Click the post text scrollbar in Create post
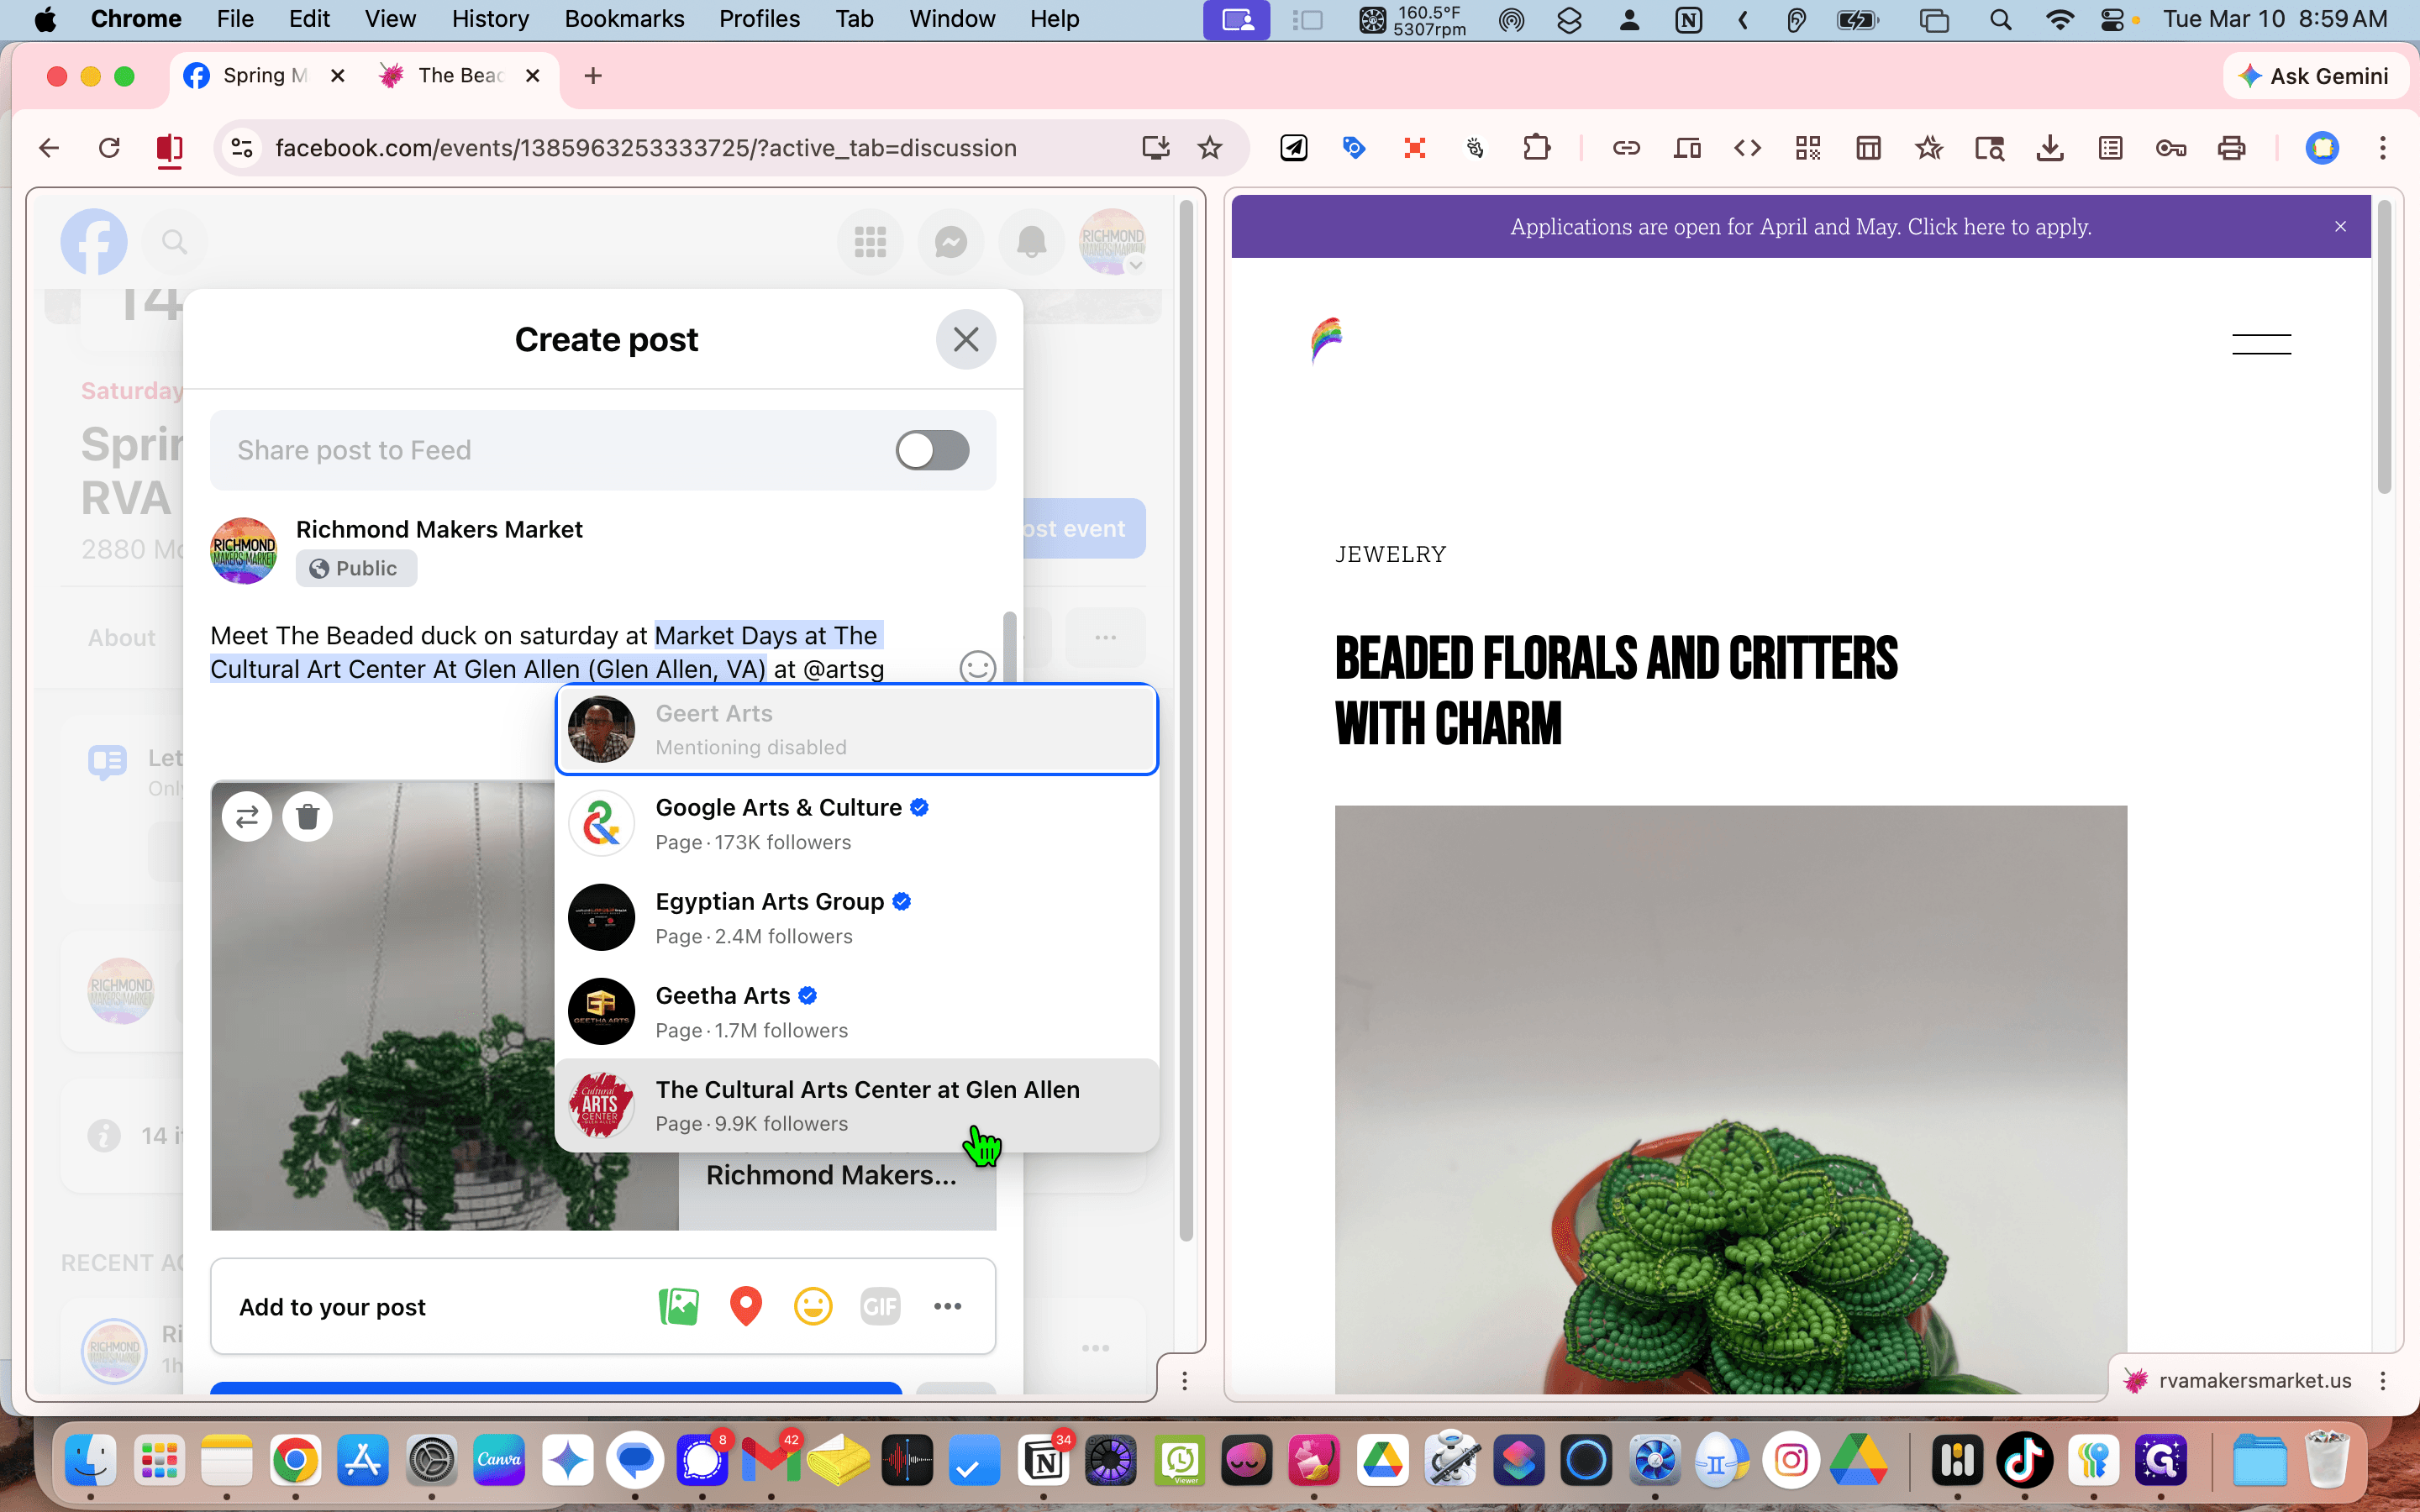This screenshot has width=2420, height=1512. click(1010, 648)
